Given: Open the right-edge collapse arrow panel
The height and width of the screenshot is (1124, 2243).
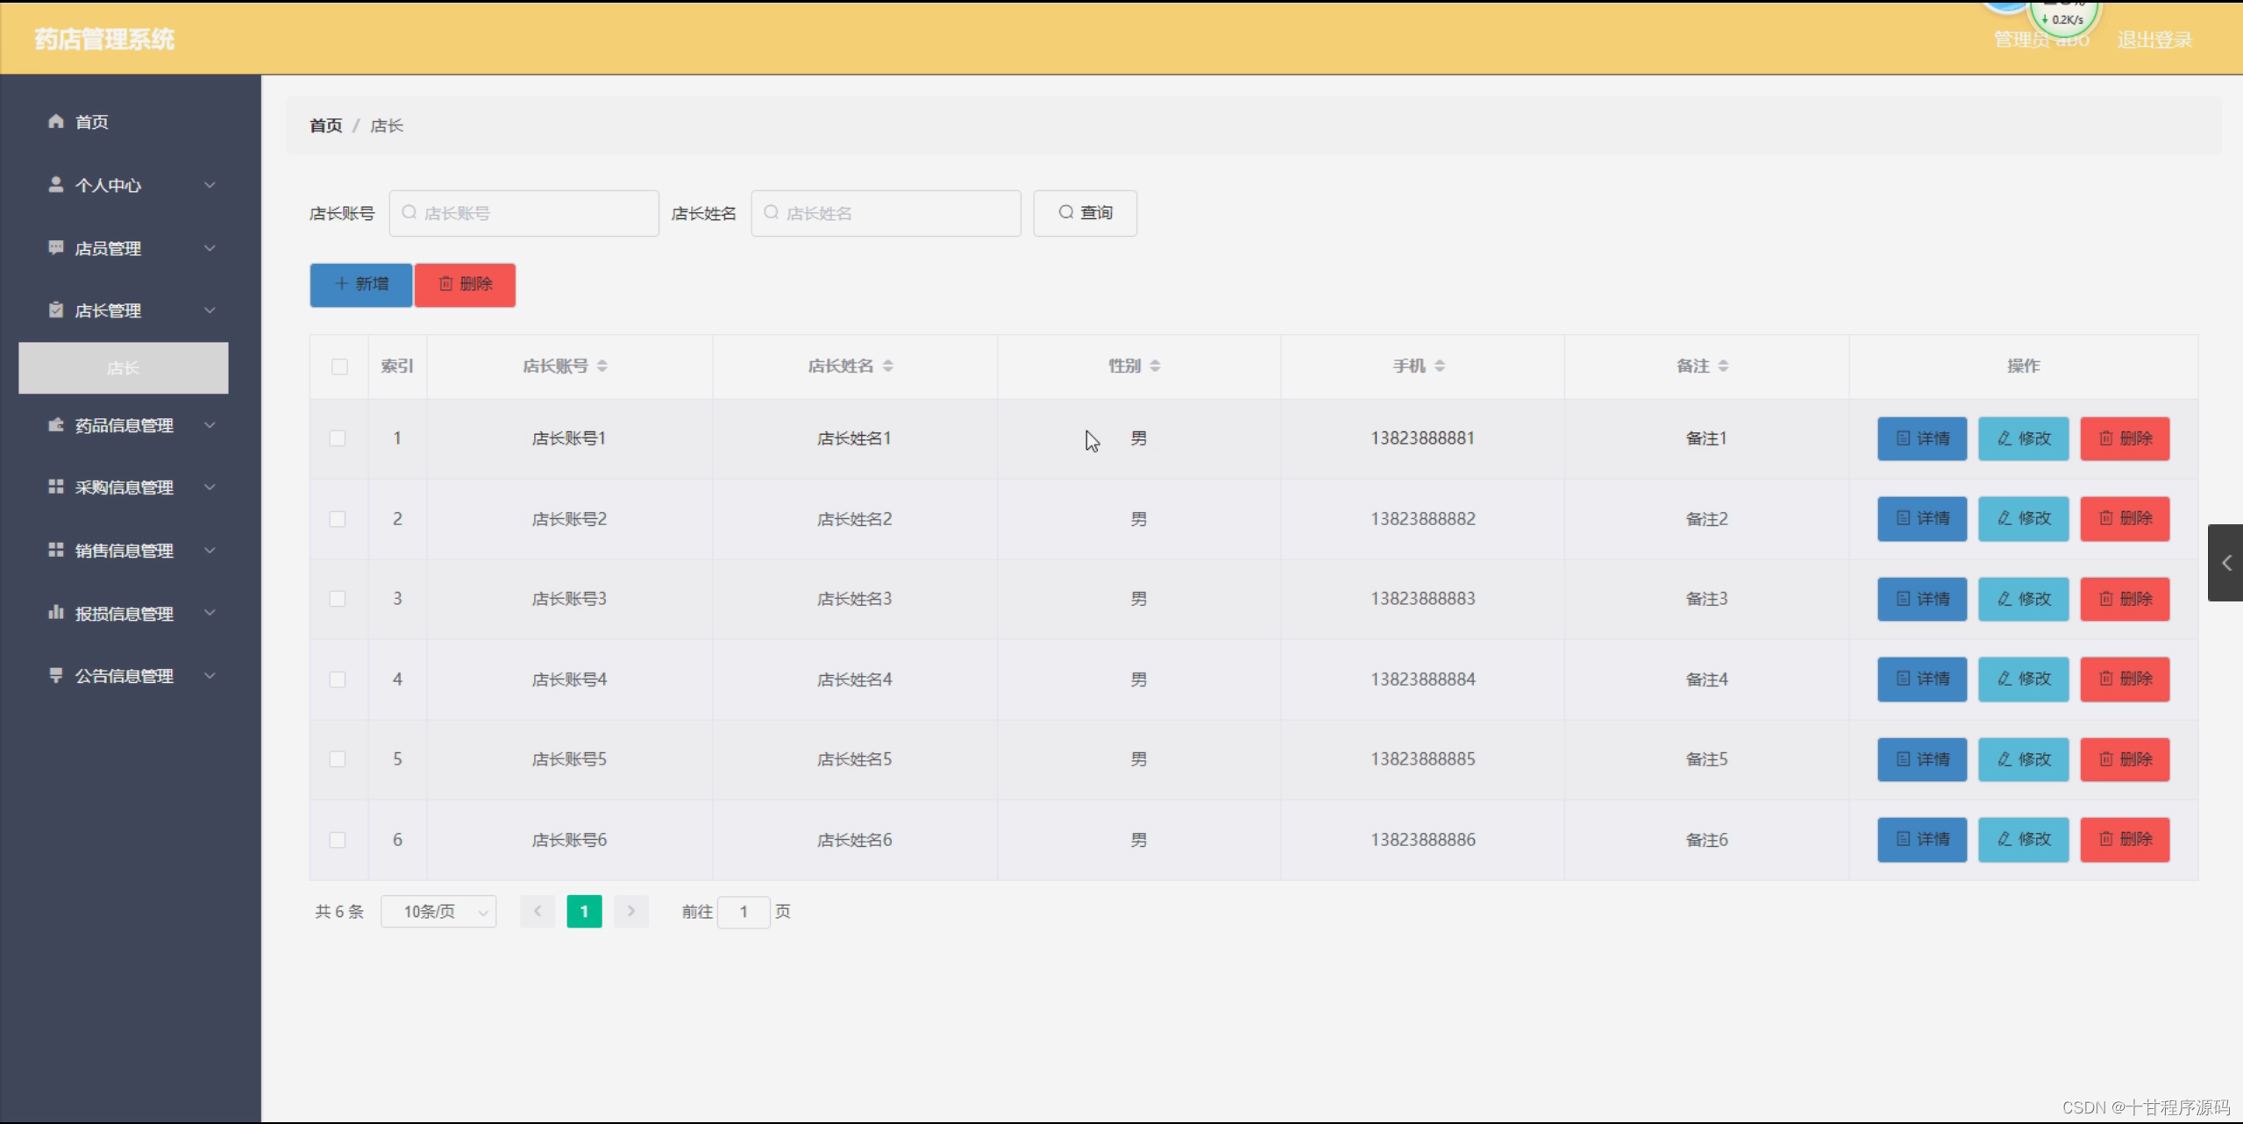Looking at the screenshot, I should pos(2225,562).
